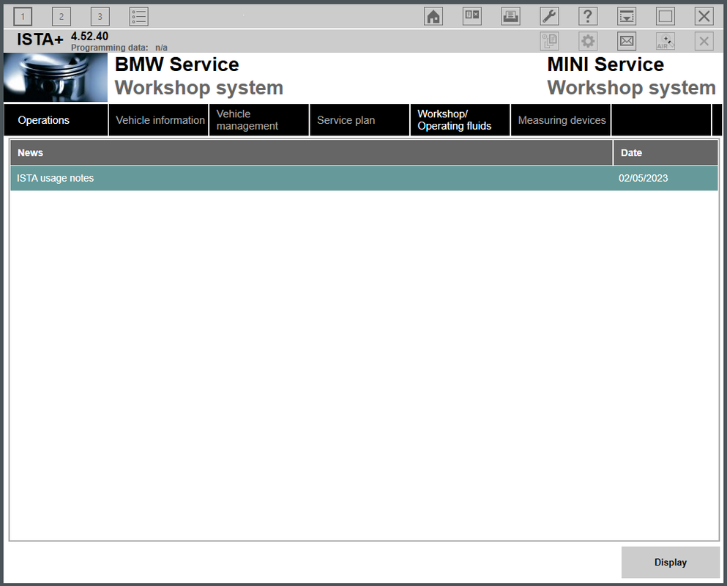The height and width of the screenshot is (586, 727).
Task: Open the Operations tab
Action: (56, 120)
